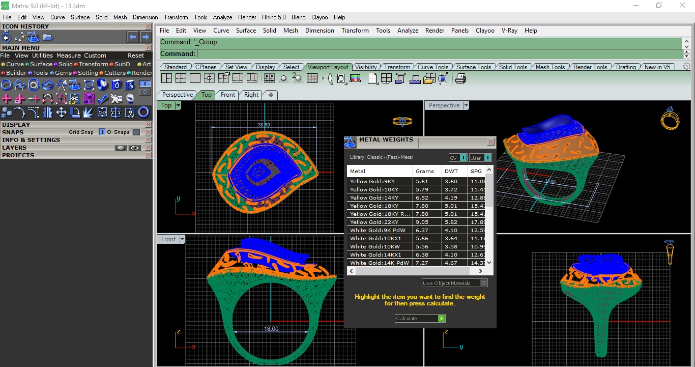Click the oval layer toggle beside the eye
The height and width of the screenshot is (367, 695).
point(121,148)
